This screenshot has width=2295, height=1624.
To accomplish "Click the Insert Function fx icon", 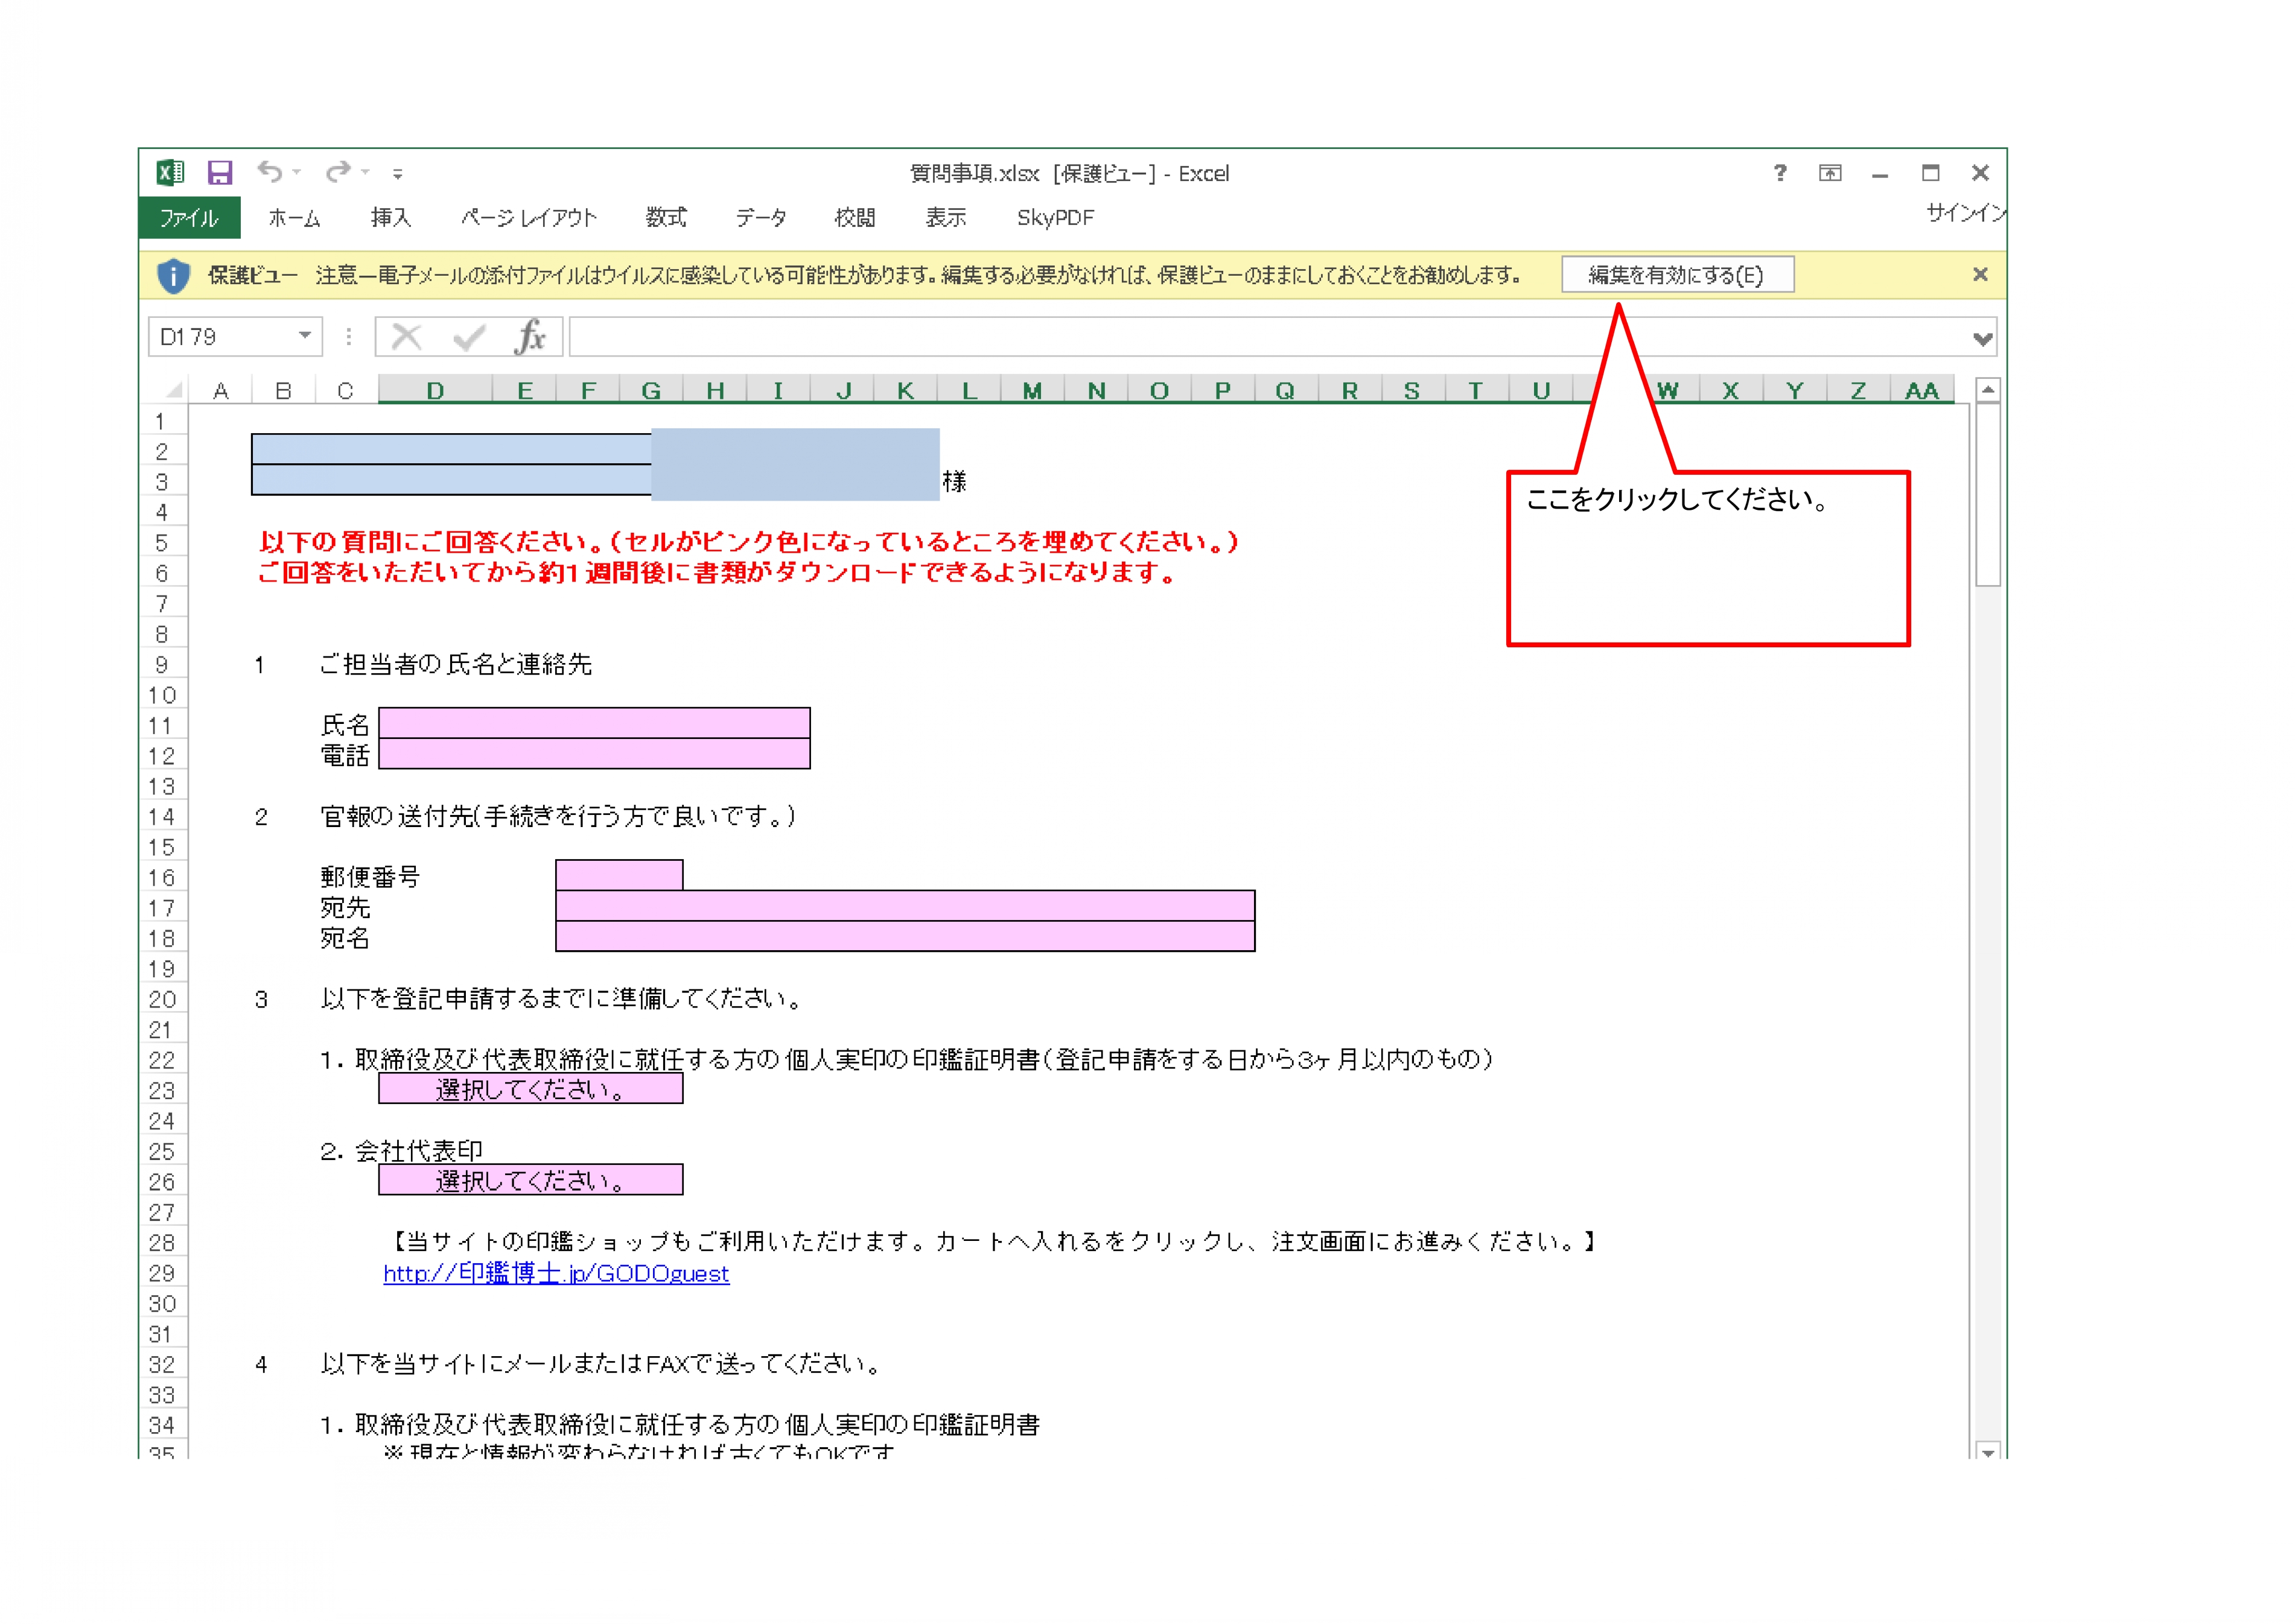I will coord(529,337).
